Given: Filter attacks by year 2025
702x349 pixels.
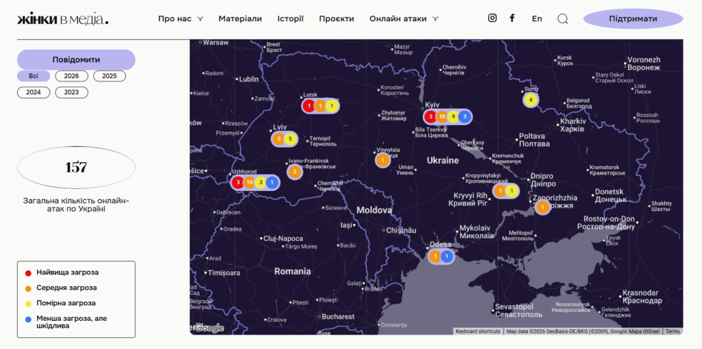Looking at the screenshot, I should pyautogui.click(x=110, y=76).
